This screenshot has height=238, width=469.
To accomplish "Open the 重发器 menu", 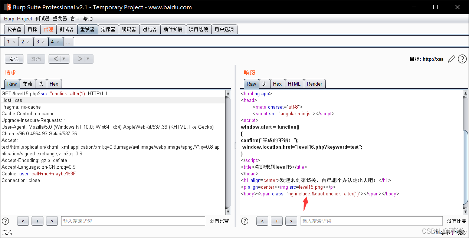I will (60, 19).
